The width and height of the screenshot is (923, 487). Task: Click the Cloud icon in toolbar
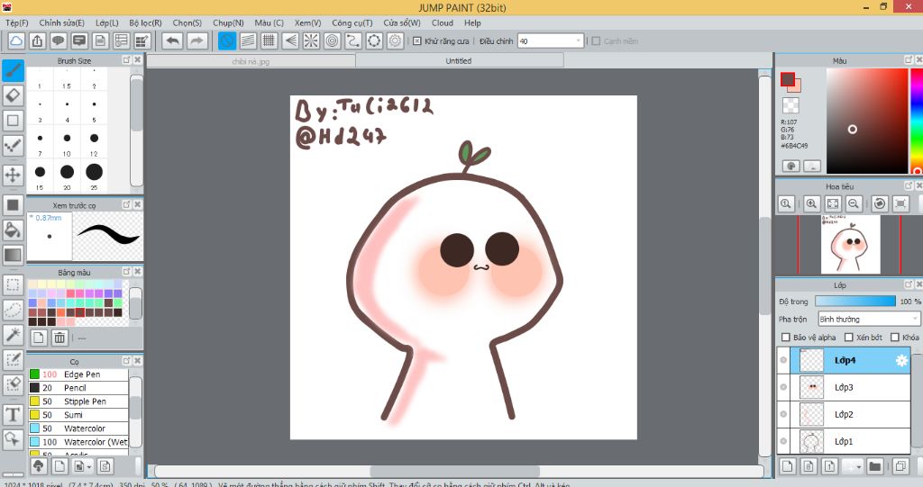pyautogui.click(x=16, y=41)
